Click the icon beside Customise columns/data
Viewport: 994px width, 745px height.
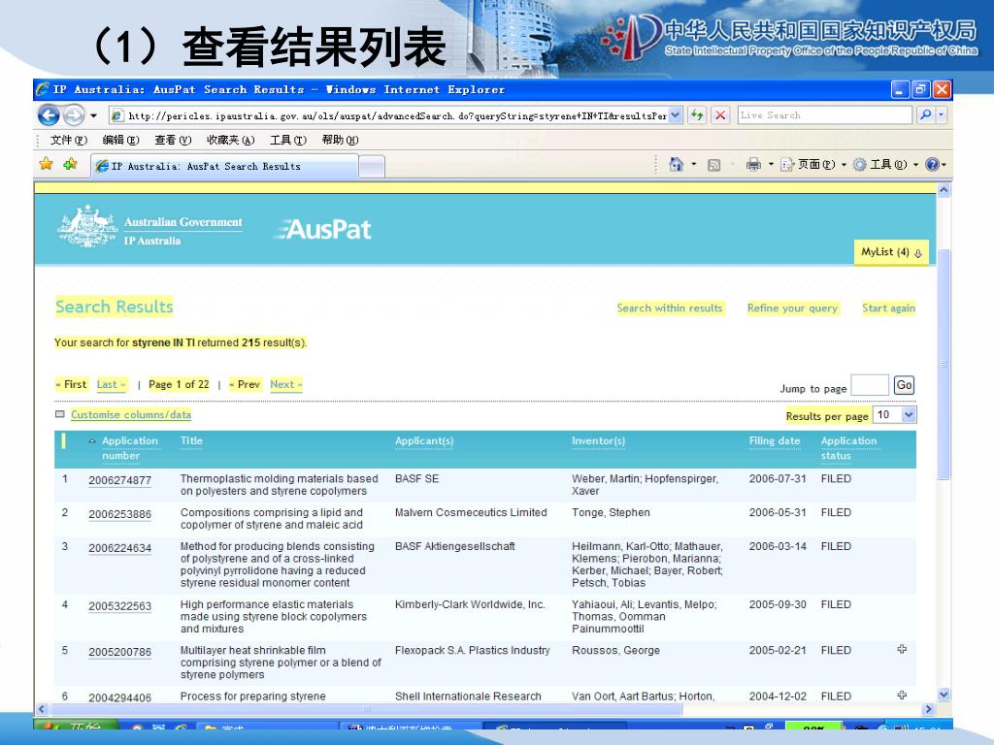click(60, 414)
